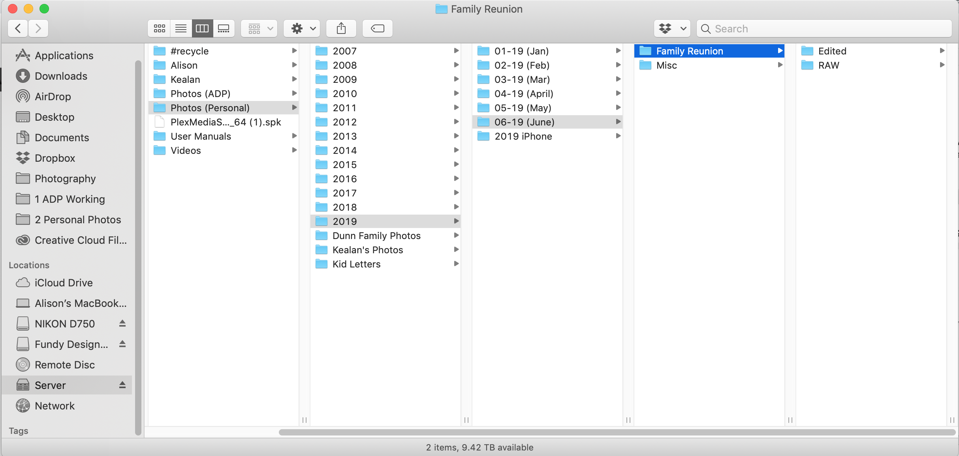This screenshot has height=456, width=959.
Task: Select the Dunn Family Photos folder
Action: click(x=385, y=235)
